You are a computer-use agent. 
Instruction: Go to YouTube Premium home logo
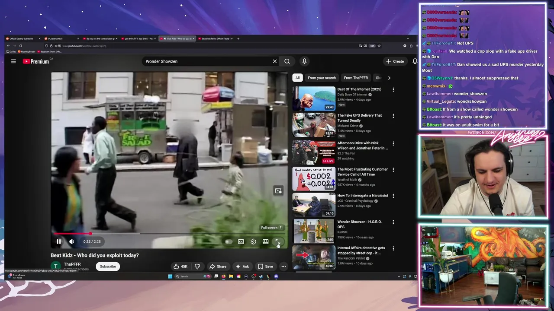click(36, 61)
